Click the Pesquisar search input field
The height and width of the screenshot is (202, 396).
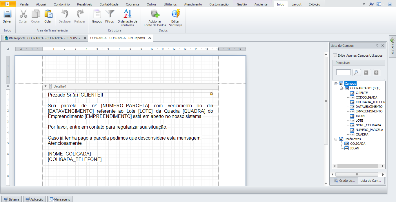pyautogui.click(x=344, y=72)
